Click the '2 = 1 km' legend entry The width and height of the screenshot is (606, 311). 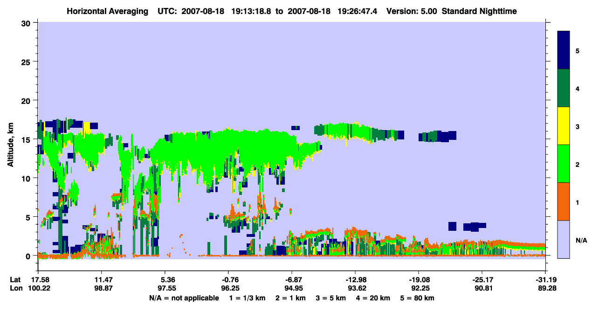(x=290, y=298)
